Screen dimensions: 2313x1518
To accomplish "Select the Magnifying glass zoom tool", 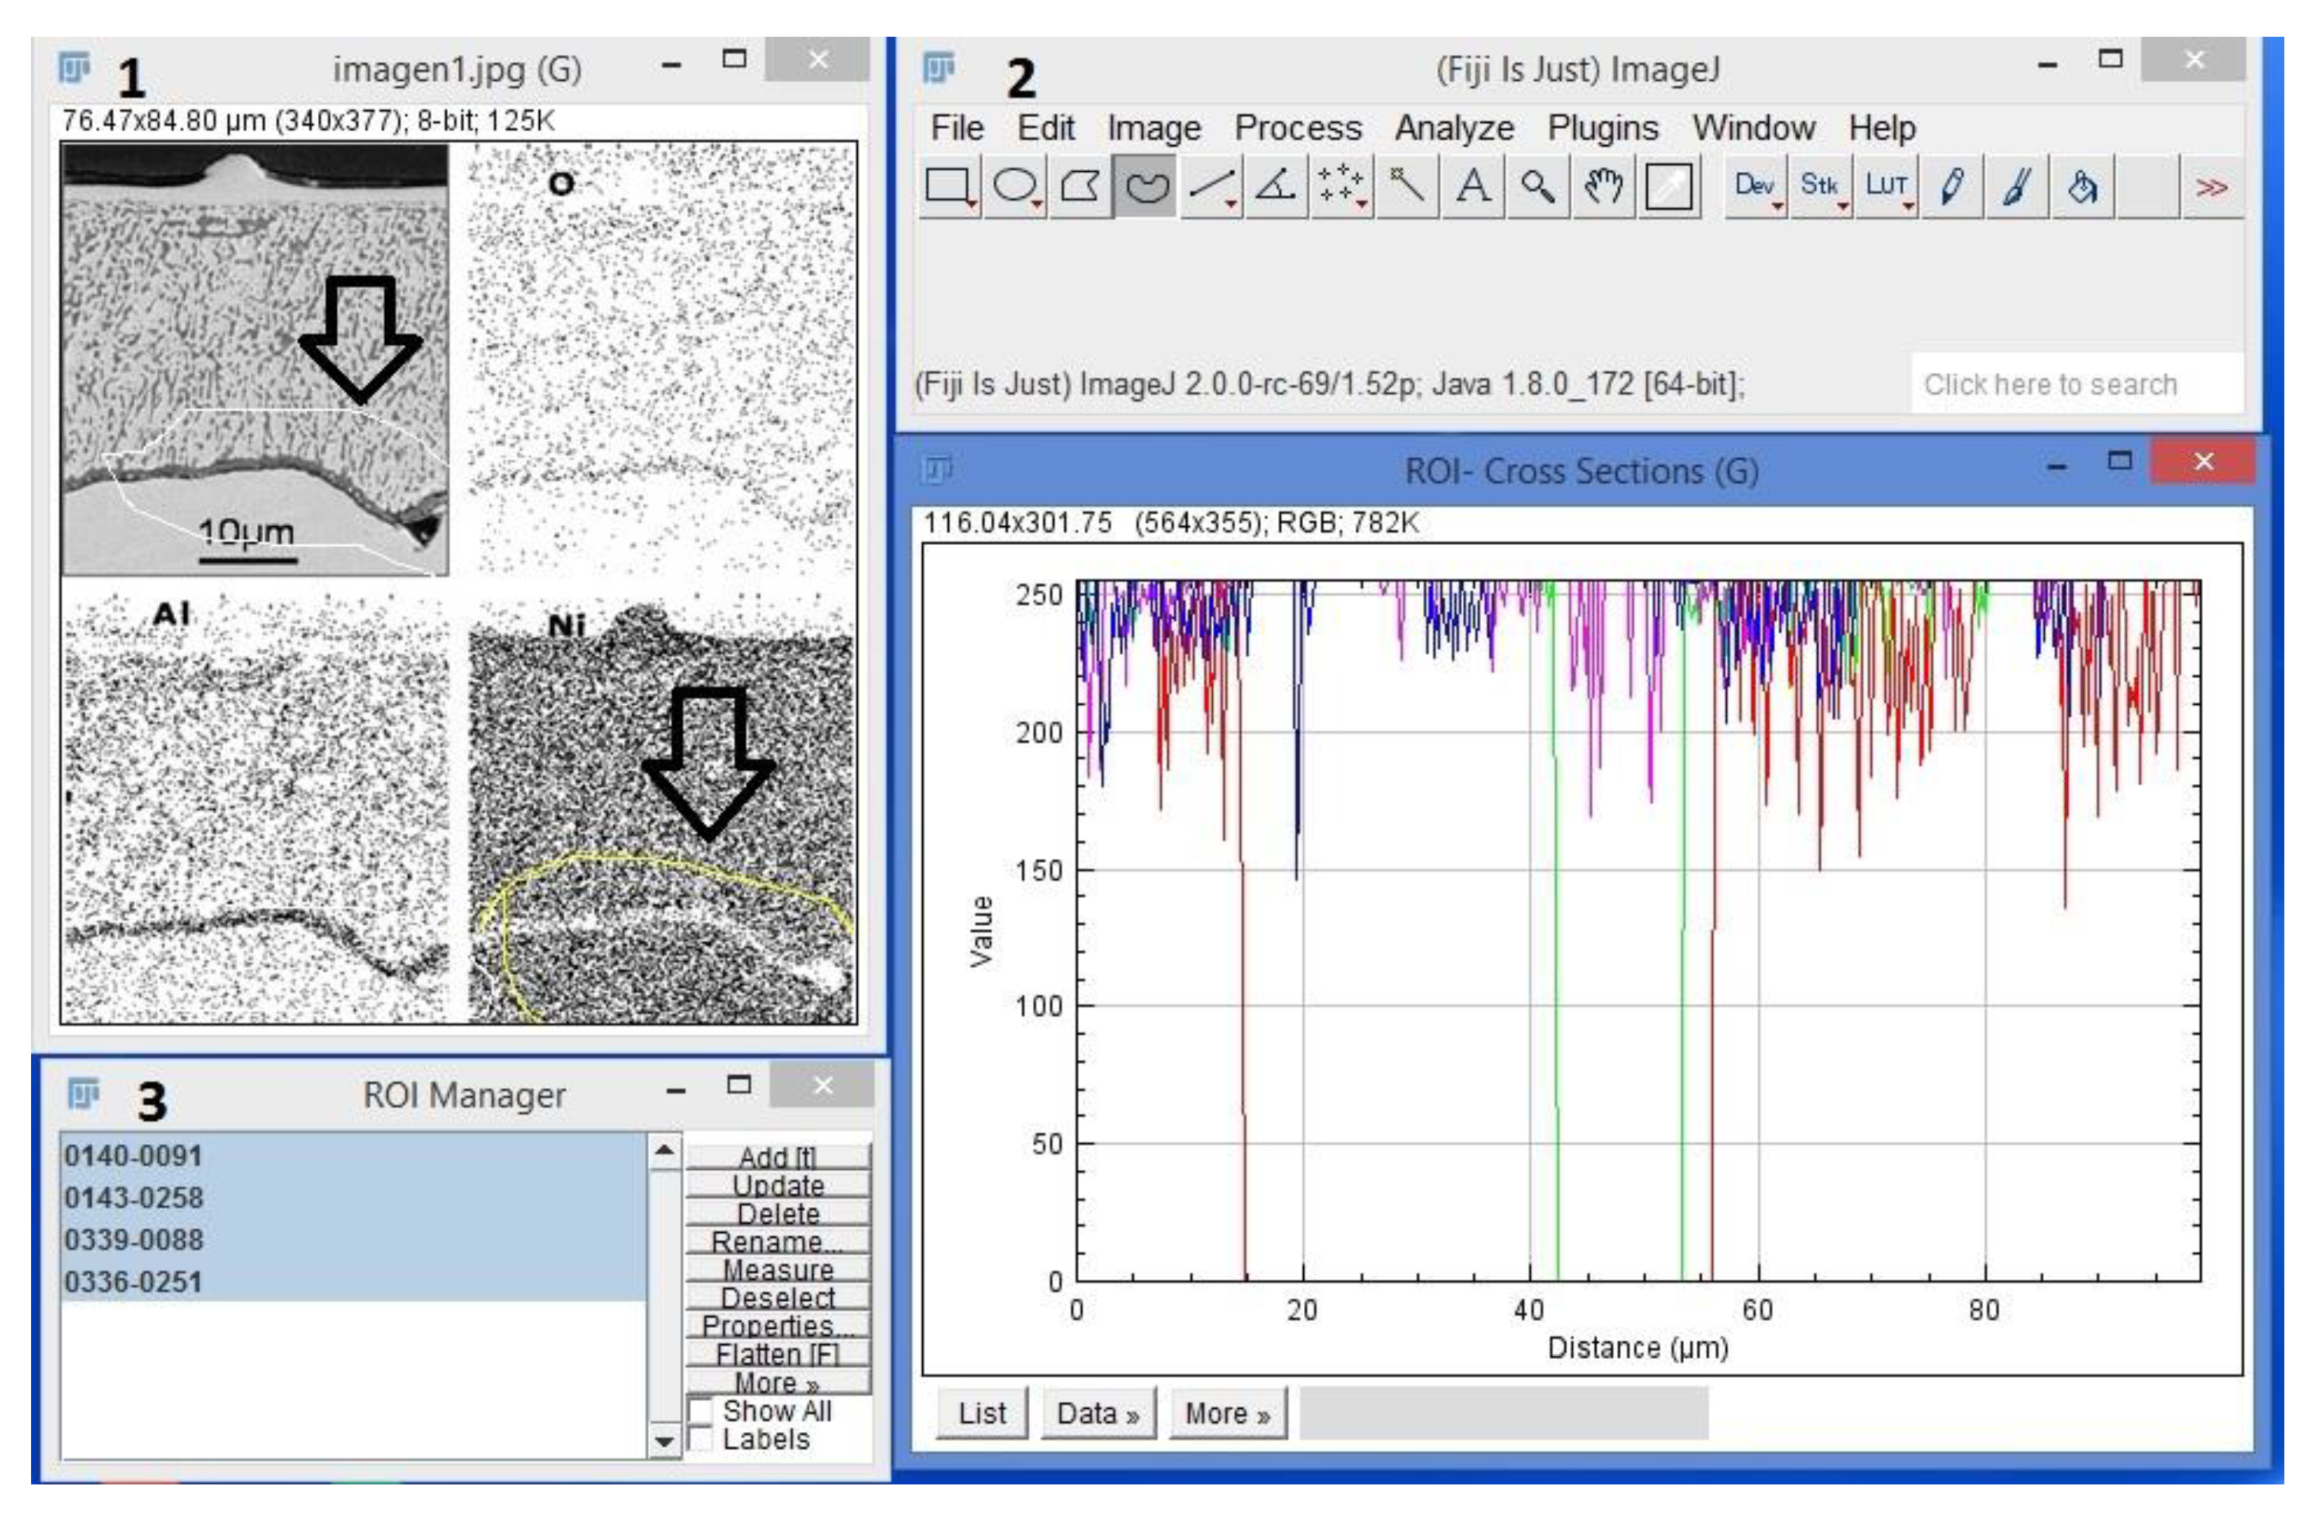I will (1537, 185).
